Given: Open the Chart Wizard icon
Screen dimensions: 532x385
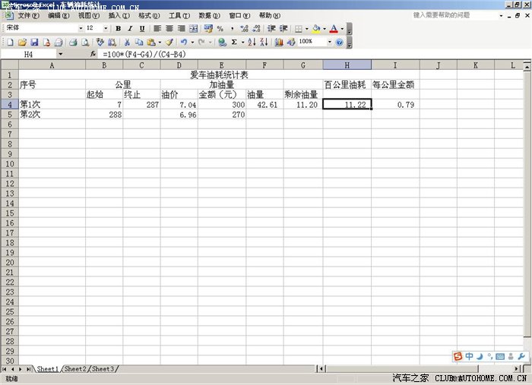Looking at the screenshot, I should coord(278,43).
